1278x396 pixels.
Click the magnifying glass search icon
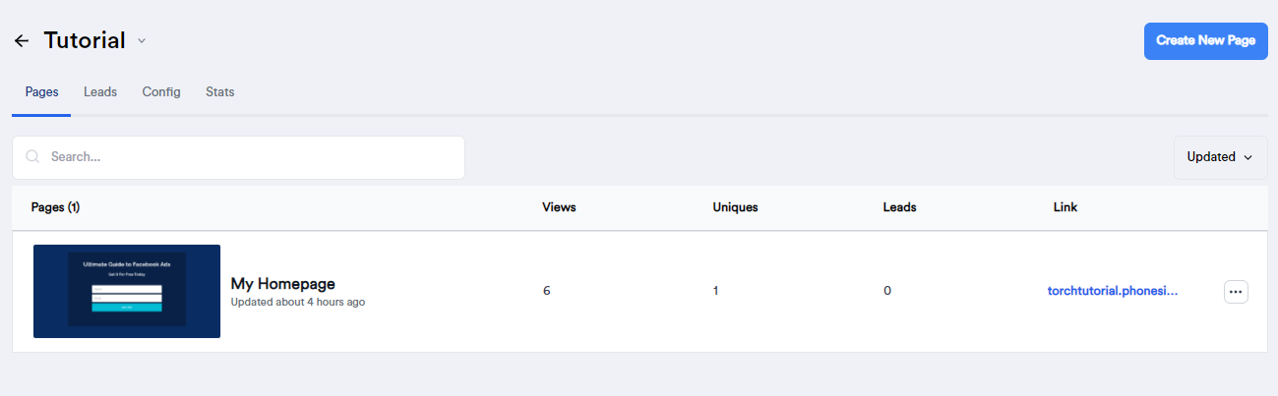(32, 157)
